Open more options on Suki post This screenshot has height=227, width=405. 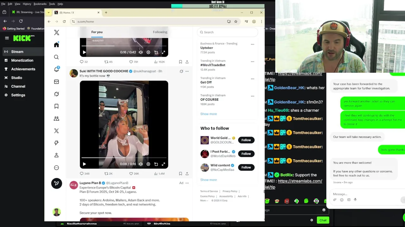187,71
